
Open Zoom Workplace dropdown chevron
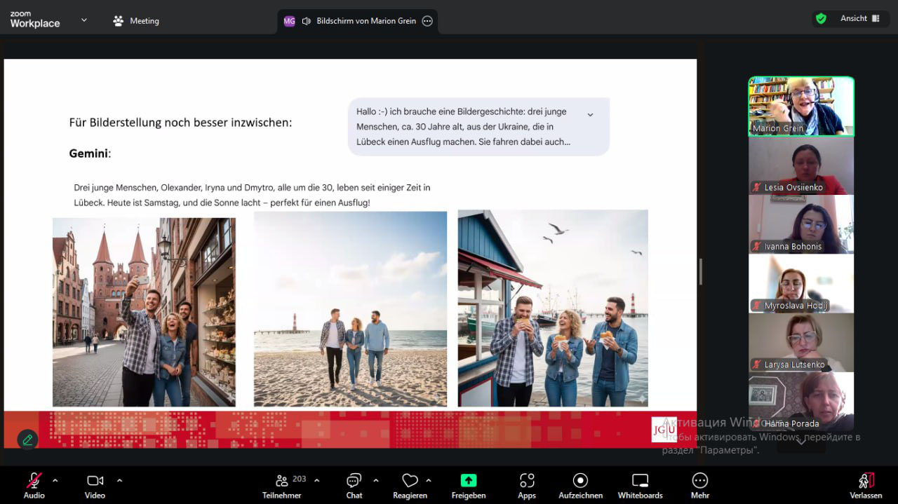point(84,20)
